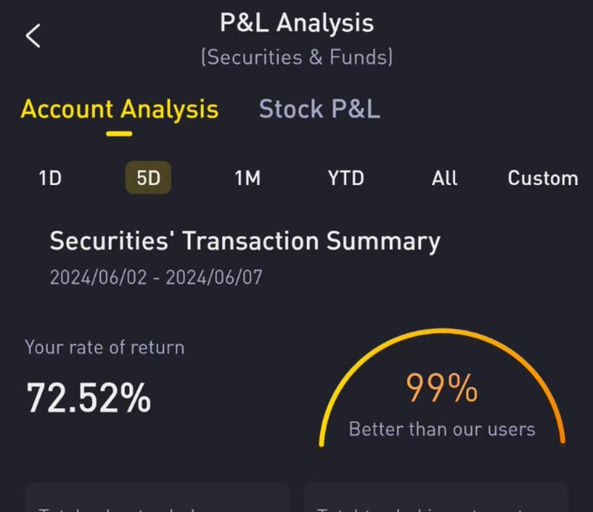Click the Securities' Transaction Summary heading
Viewport: 593px width, 512px height.
point(245,241)
